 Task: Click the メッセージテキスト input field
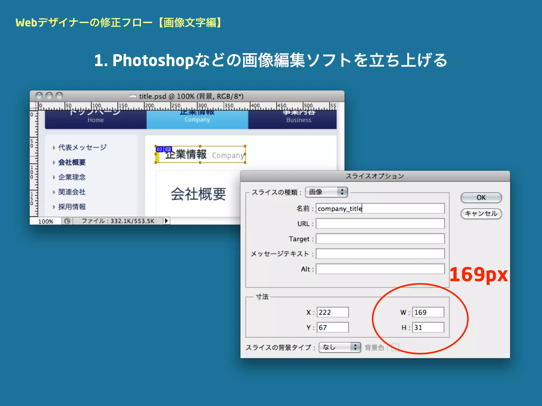pos(380,254)
